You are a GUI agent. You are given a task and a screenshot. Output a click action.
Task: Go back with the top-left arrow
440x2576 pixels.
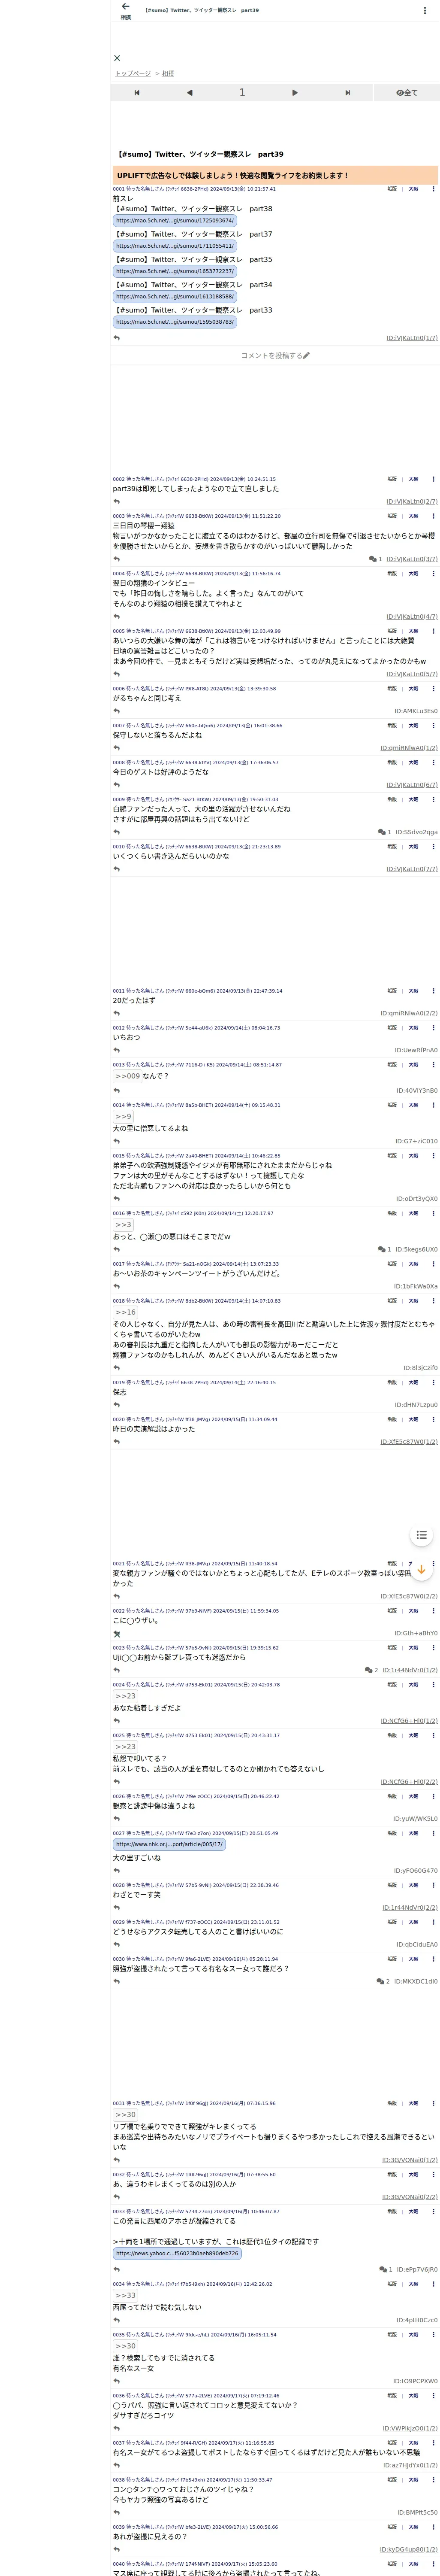pyautogui.click(x=125, y=7)
